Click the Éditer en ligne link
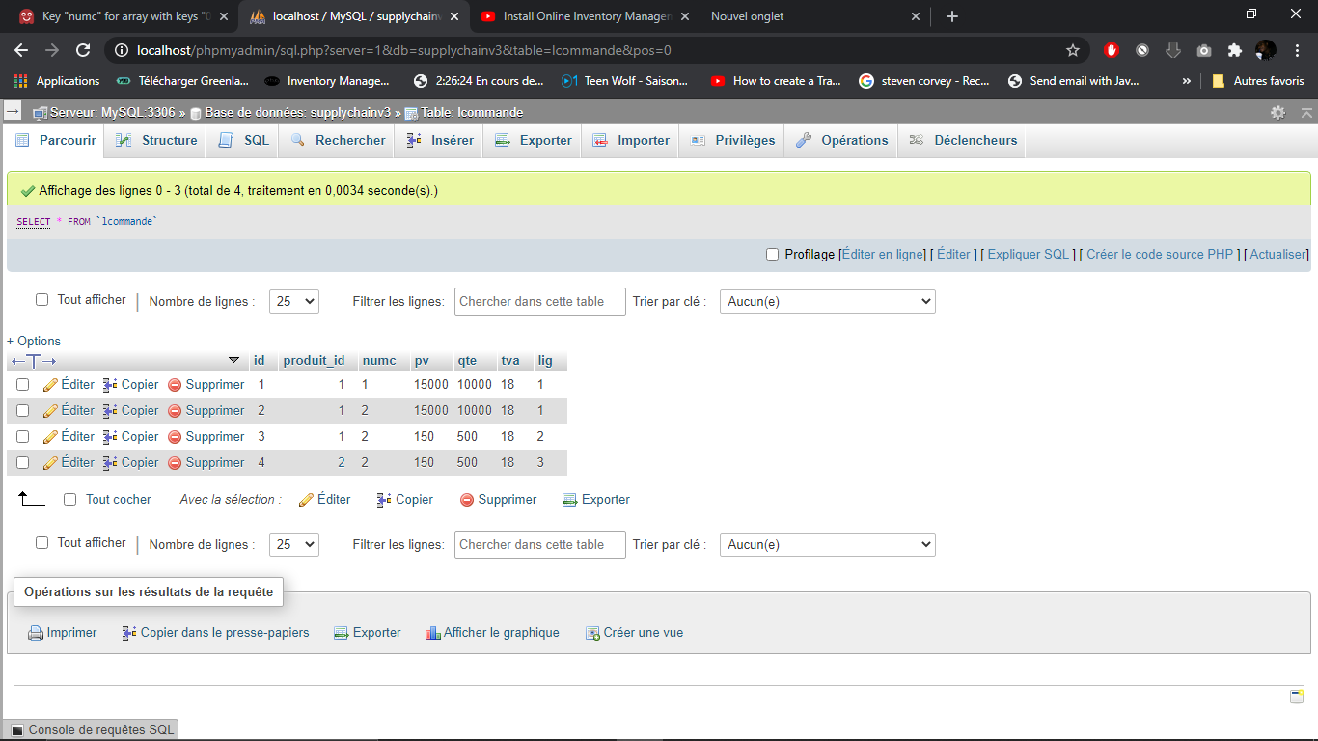1318x741 pixels. click(x=883, y=255)
